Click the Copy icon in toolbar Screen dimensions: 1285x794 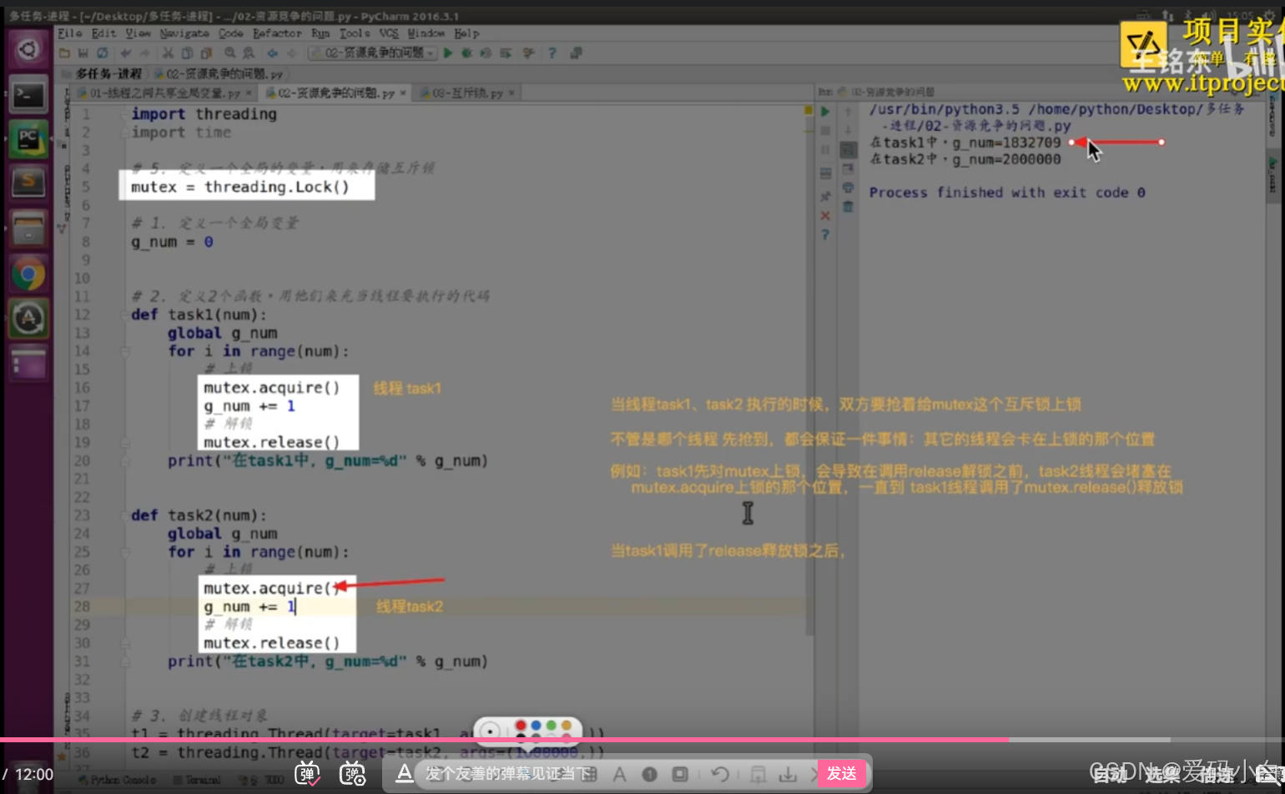pyautogui.click(x=187, y=53)
